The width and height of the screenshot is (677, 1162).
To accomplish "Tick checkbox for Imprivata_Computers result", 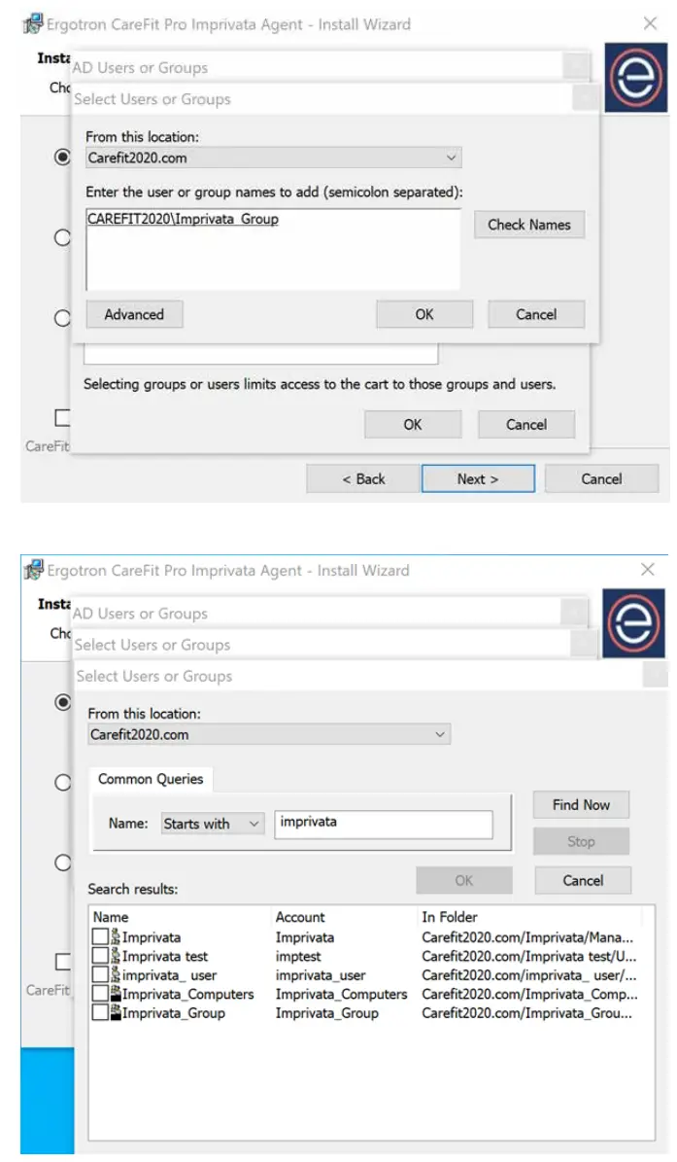I will pyautogui.click(x=100, y=994).
